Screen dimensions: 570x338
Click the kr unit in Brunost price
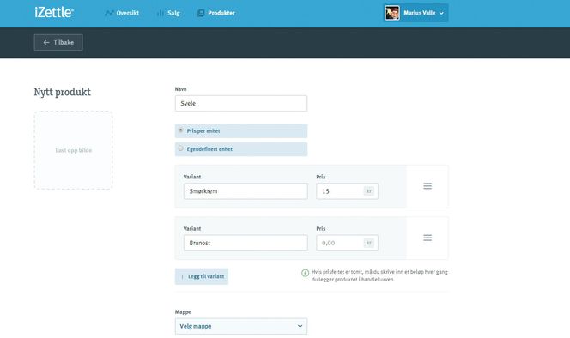pyautogui.click(x=369, y=243)
